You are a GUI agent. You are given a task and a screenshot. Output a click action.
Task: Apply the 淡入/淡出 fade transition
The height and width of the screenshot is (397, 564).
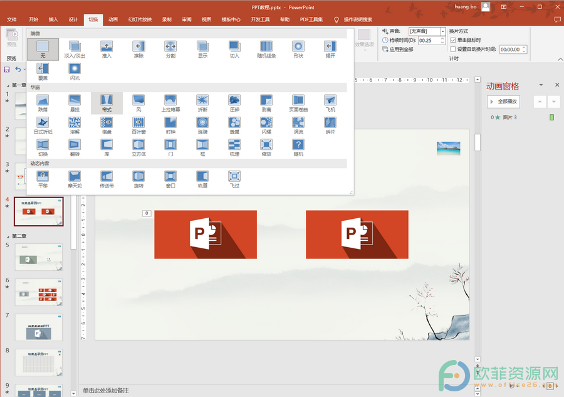(x=75, y=50)
